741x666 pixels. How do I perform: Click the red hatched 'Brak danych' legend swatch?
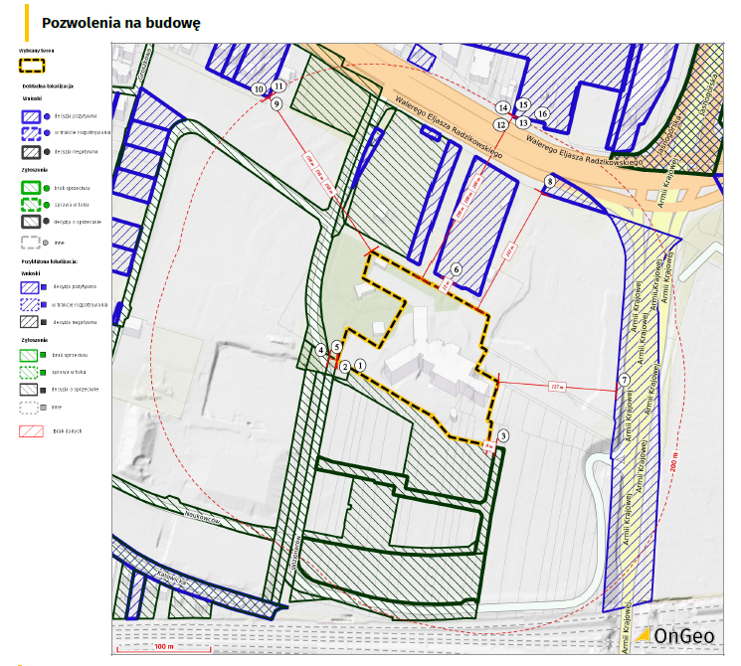click(x=33, y=431)
